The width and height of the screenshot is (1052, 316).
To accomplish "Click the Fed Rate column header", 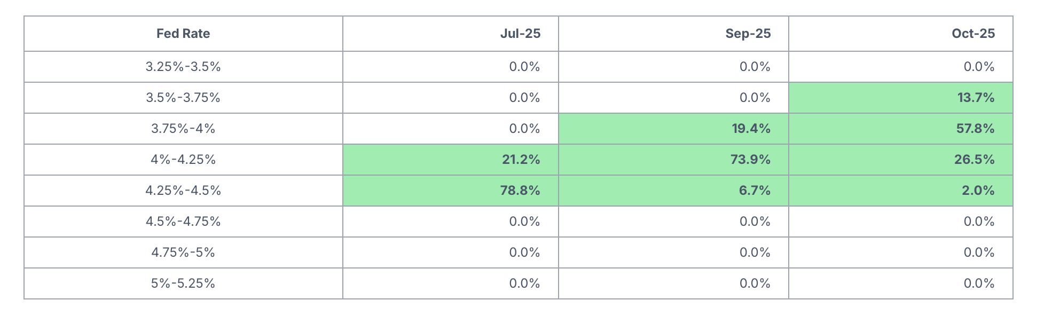I will point(183,34).
